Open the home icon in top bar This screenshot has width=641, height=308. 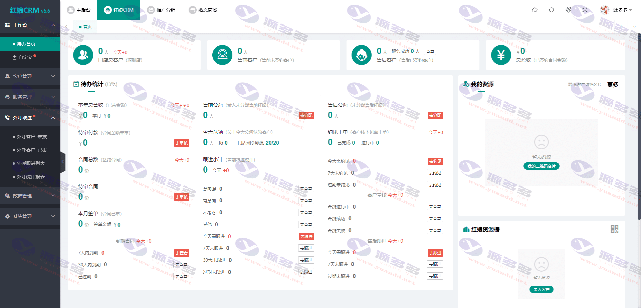535,10
